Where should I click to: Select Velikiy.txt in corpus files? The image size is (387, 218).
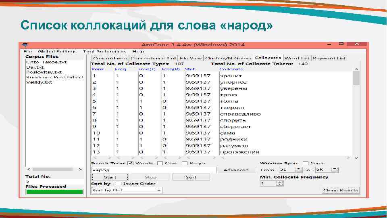coord(39,82)
